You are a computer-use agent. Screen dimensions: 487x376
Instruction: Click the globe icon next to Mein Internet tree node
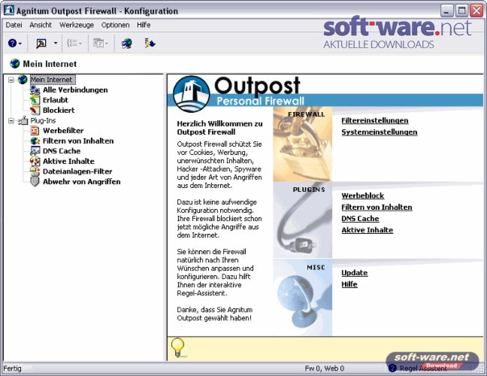point(23,79)
